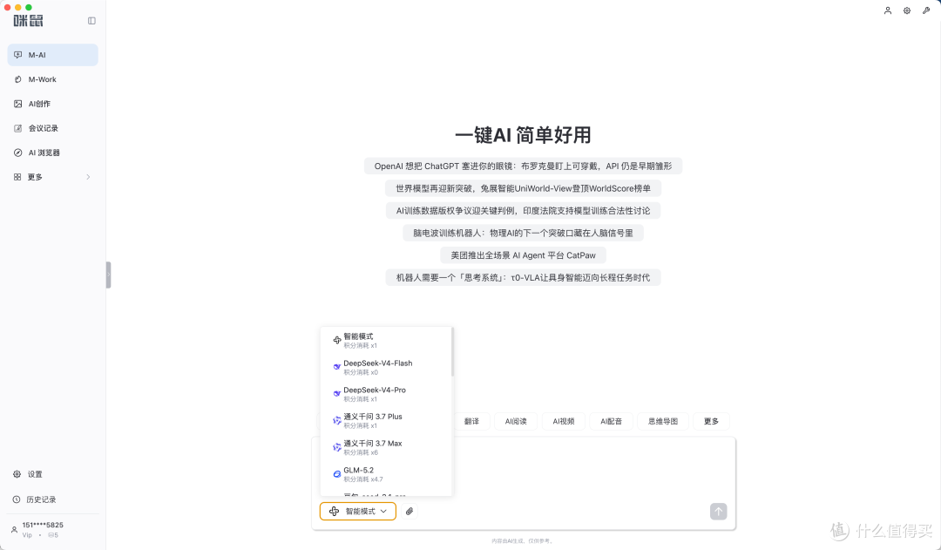Select the AI视频 quick action
The width and height of the screenshot is (941, 550).
click(x=564, y=421)
